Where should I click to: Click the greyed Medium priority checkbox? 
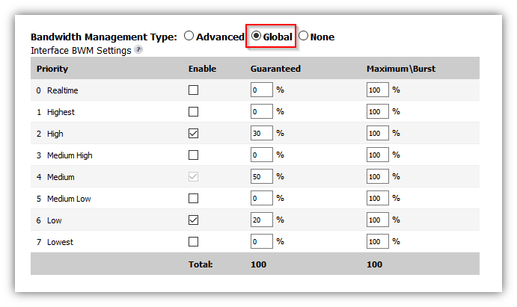(193, 177)
